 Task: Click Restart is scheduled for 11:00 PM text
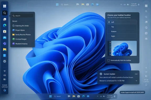tap(112, 81)
